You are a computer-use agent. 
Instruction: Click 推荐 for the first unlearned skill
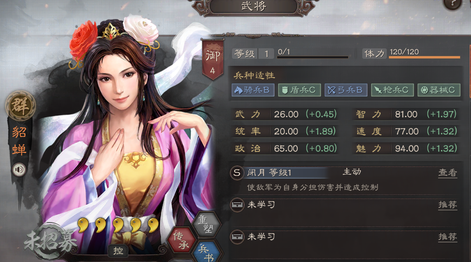448,205
